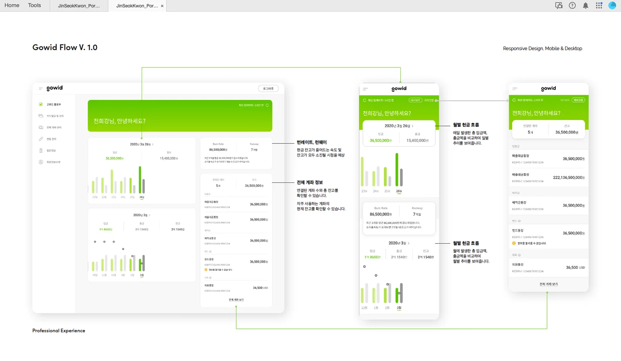The height and width of the screenshot is (361, 621).
Task: Click the gowid logo in middle mobile mockup
Action: (x=399, y=88)
